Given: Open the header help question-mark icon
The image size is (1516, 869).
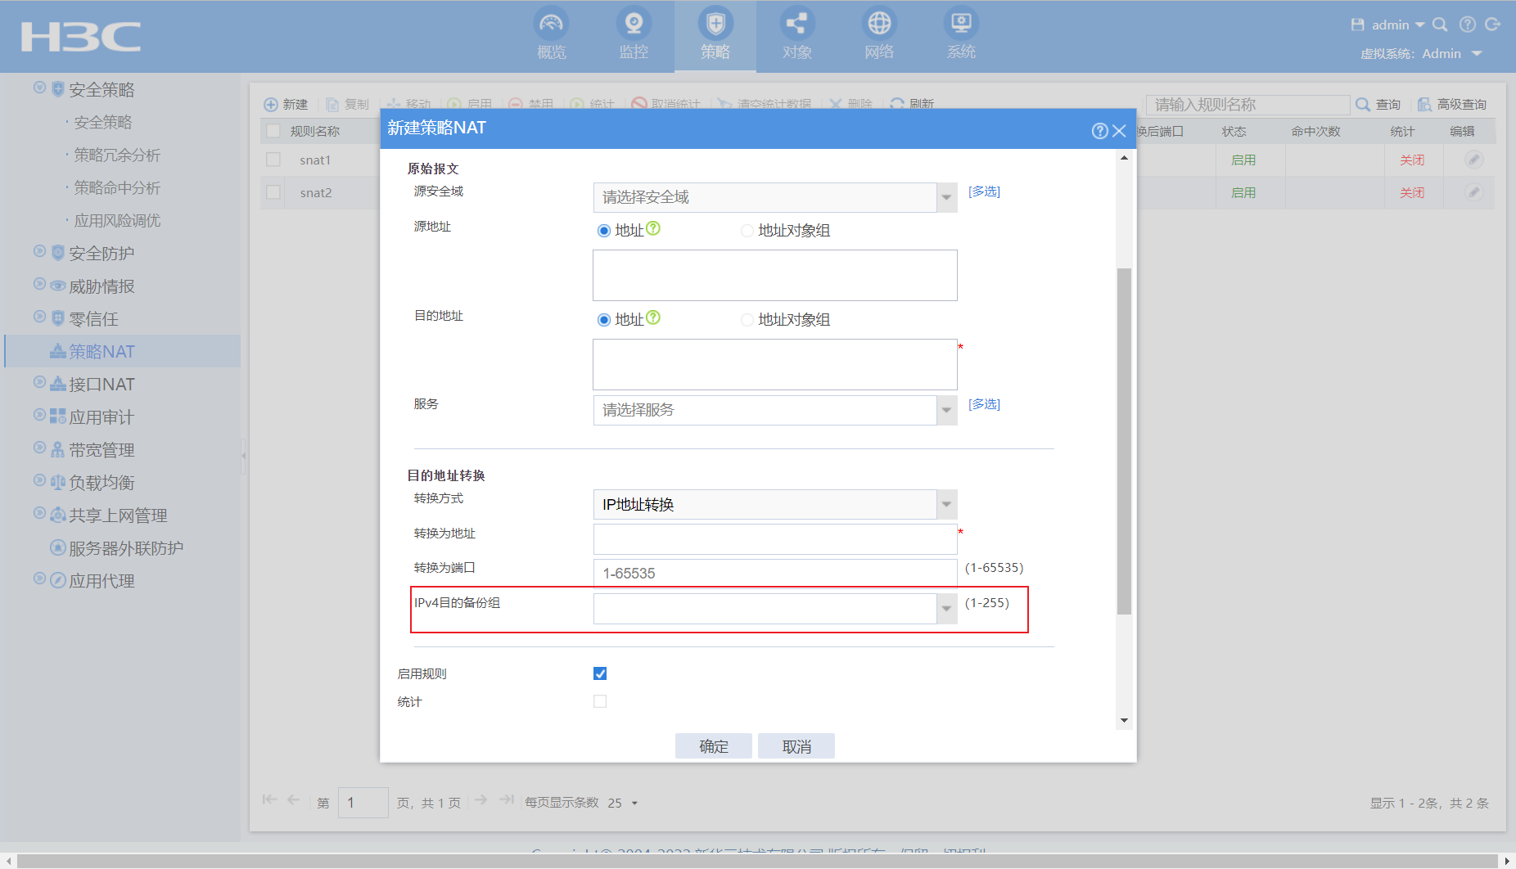Looking at the screenshot, I should coord(1468,25).
